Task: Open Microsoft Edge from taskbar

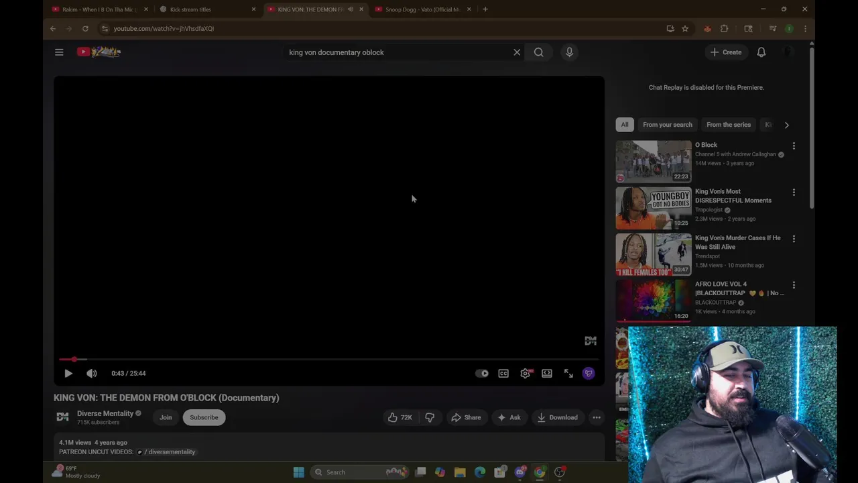Action: (x=480, y=472)
